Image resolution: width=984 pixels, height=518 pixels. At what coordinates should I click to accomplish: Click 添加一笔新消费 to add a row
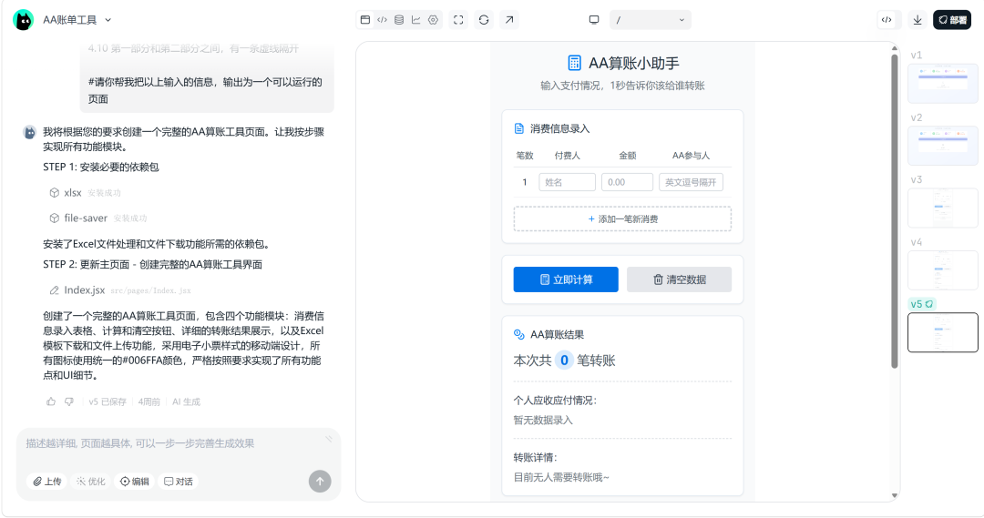(x=622, y=219)
